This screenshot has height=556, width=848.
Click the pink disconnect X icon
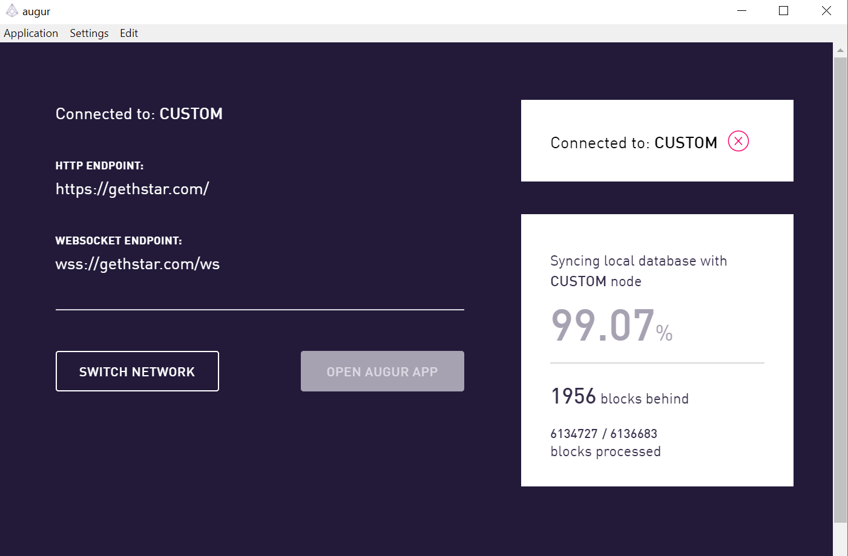[x=738, y=141]
